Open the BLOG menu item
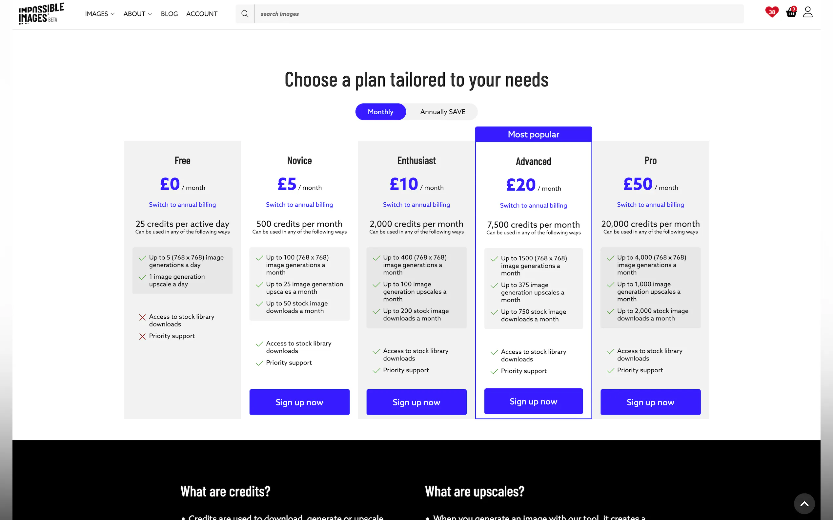Image resolution: width=833 pixels, height=520 pixels. (169, 14)
